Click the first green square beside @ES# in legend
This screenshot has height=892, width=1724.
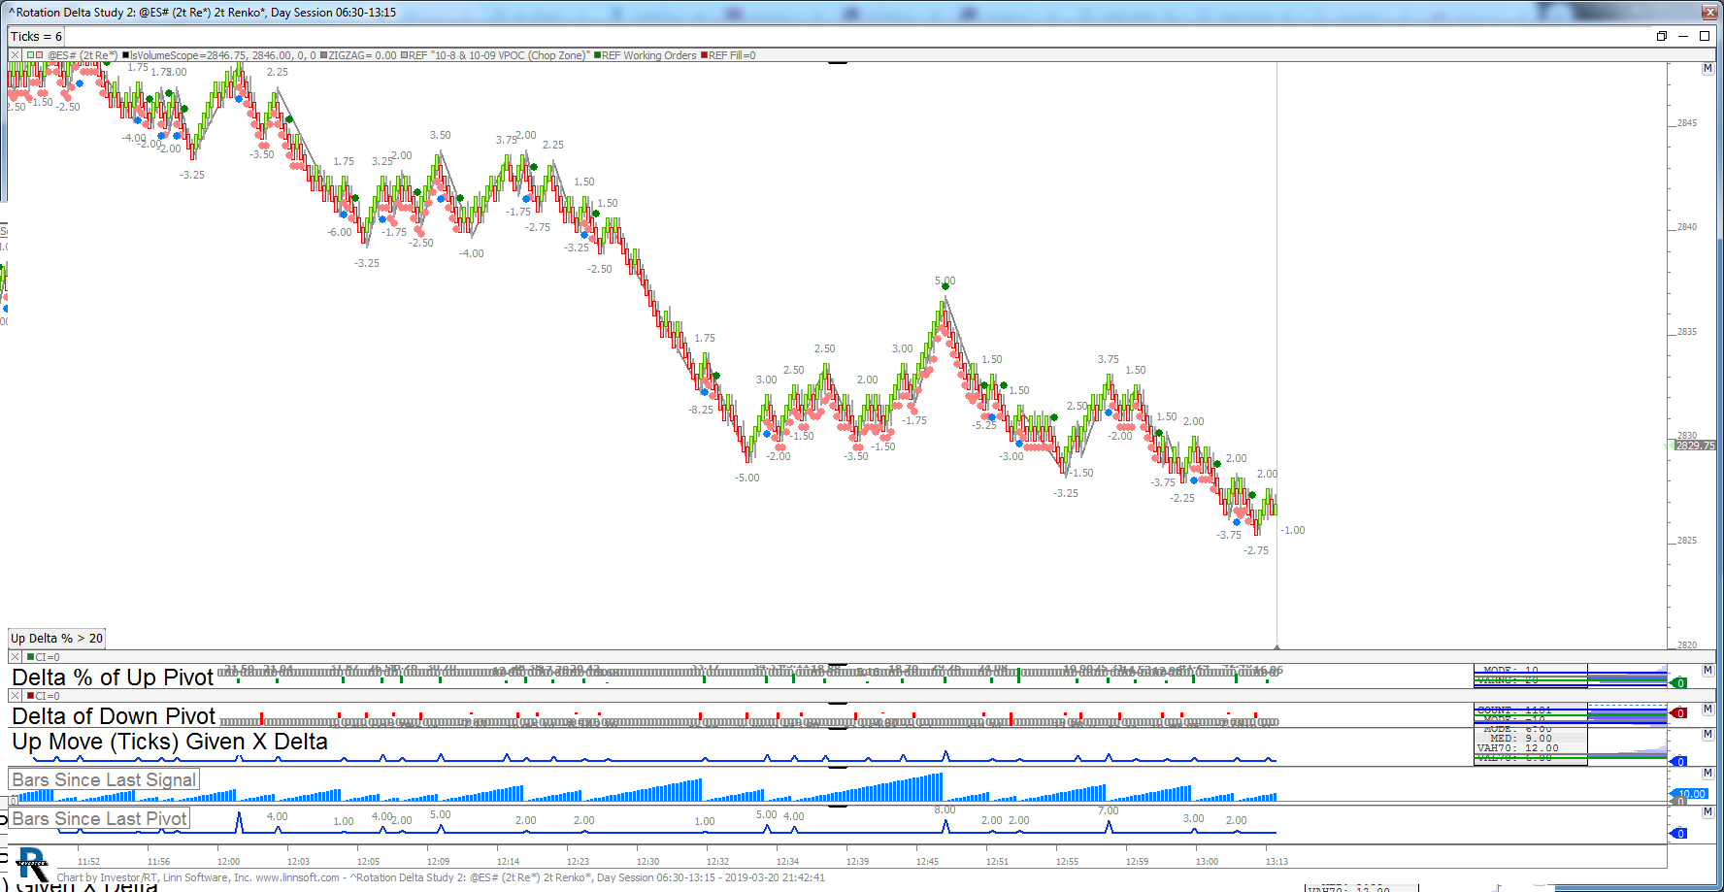pos(30,55)
